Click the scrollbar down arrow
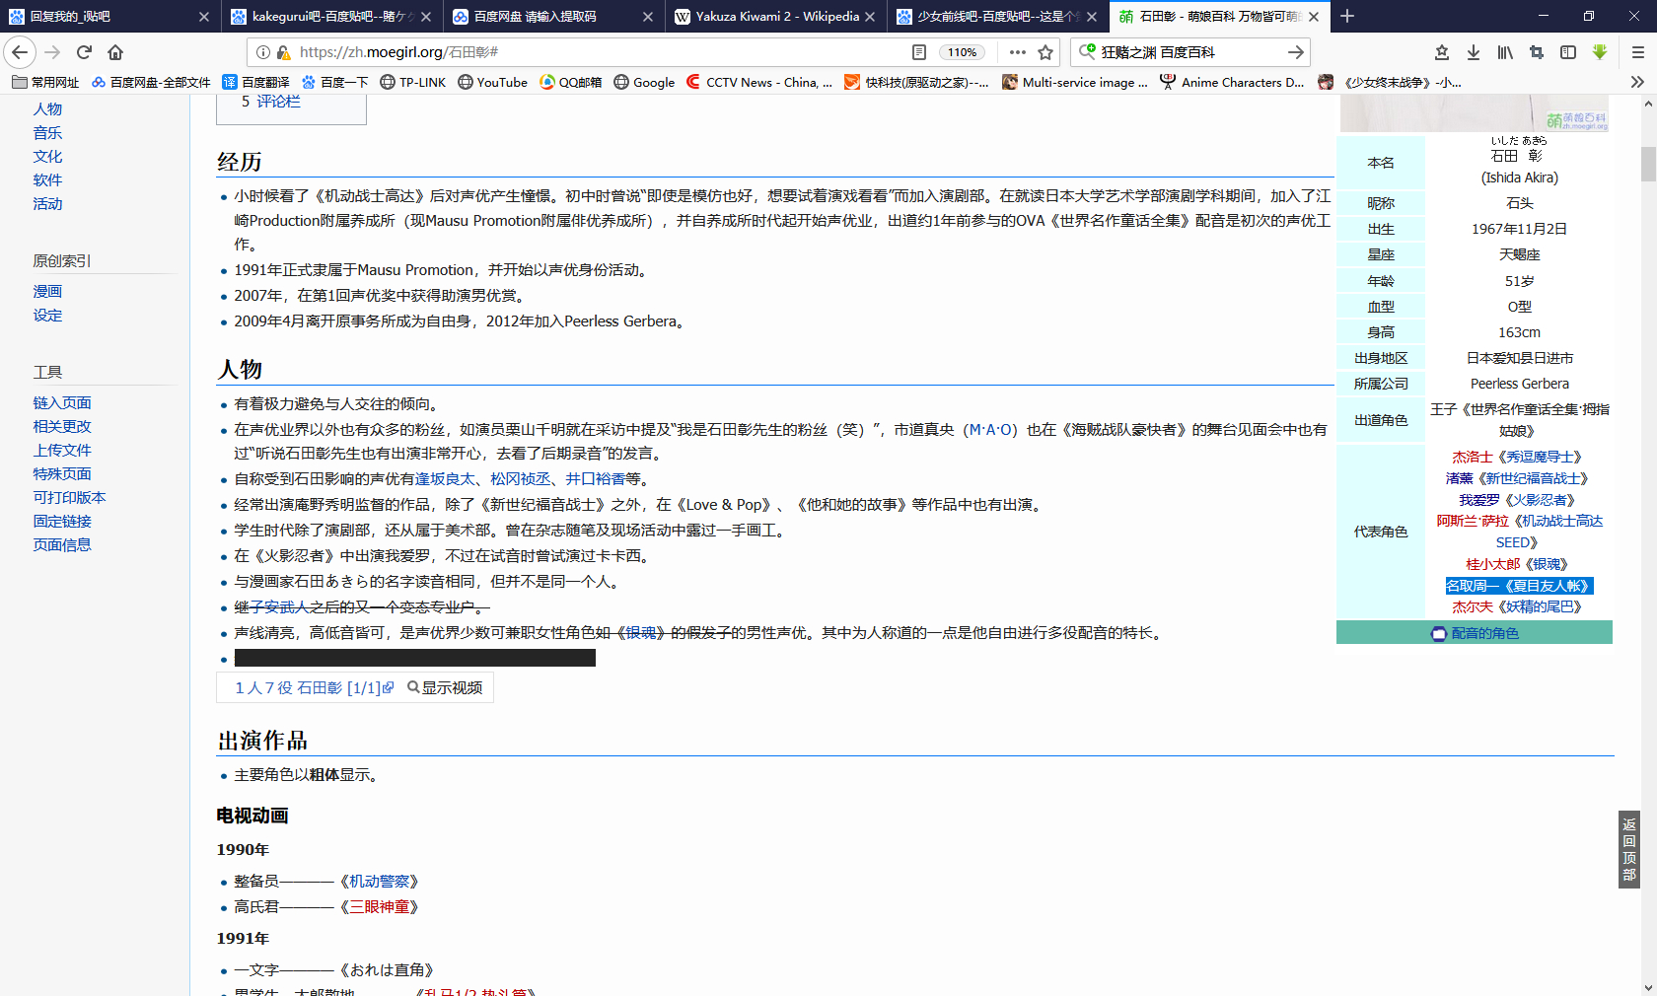Viewport: 1657px width, 996px height. point(1648,987)
